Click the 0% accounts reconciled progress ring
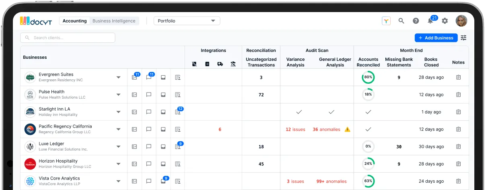 click(368, 147)
